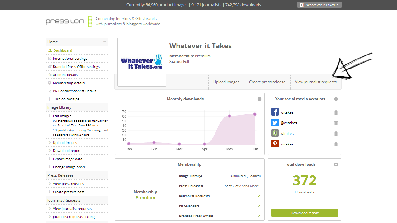Collapse the Monthly downloads panel

259,99
